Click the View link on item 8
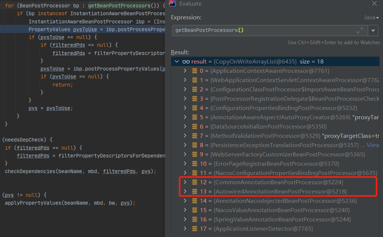The image size is (383, 237). [x=373, y=145]
